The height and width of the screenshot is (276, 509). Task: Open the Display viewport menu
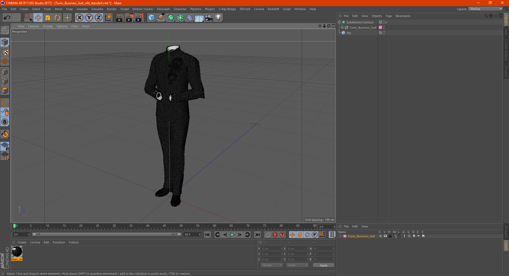click(48, 26)
